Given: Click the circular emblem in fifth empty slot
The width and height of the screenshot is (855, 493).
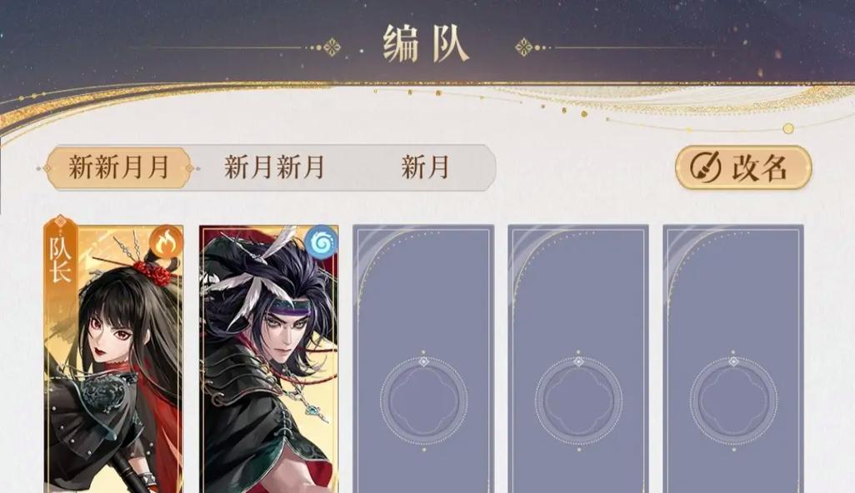Looking at the screenshot, I should tap(733, 401).
